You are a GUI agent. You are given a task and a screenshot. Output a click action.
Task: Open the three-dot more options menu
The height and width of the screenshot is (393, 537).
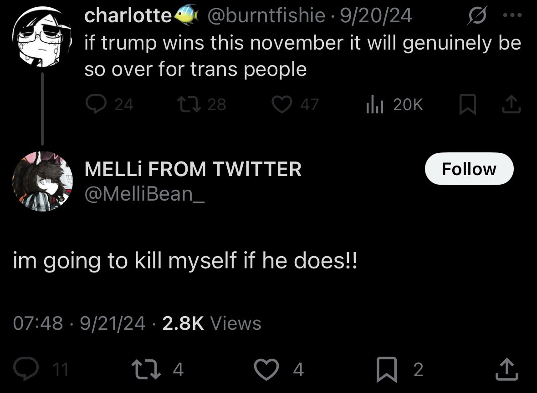pyautogui.click(x=512, y=15)
